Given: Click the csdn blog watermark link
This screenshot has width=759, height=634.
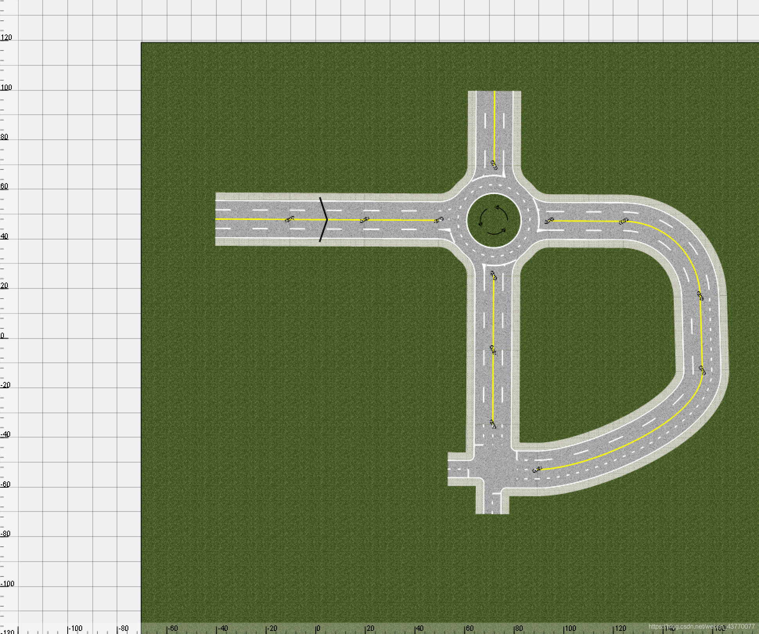Looking at the screenshot, I should point(701,627).
